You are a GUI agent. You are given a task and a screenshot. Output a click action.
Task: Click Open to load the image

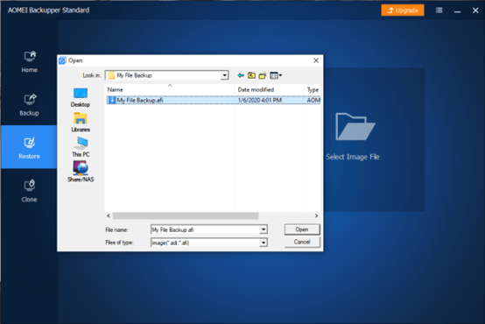tap(302, 229)
